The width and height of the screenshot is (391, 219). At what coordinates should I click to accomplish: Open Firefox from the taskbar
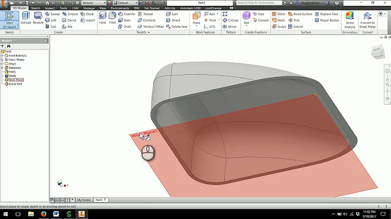(43, 214)
